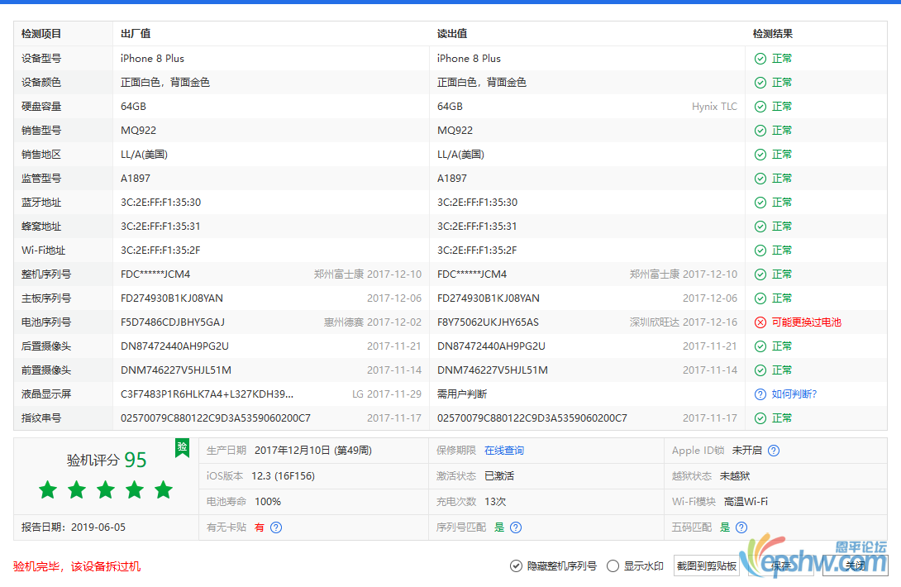The image size is (901, 587).
Task: Click the red X icon in battery serial row
Action: tap(760, 322)
